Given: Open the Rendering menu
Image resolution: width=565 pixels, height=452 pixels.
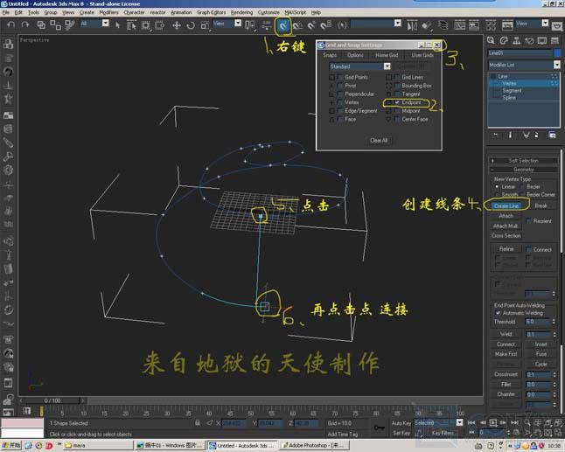Looking at the screenshot, I should coord(241,12).
